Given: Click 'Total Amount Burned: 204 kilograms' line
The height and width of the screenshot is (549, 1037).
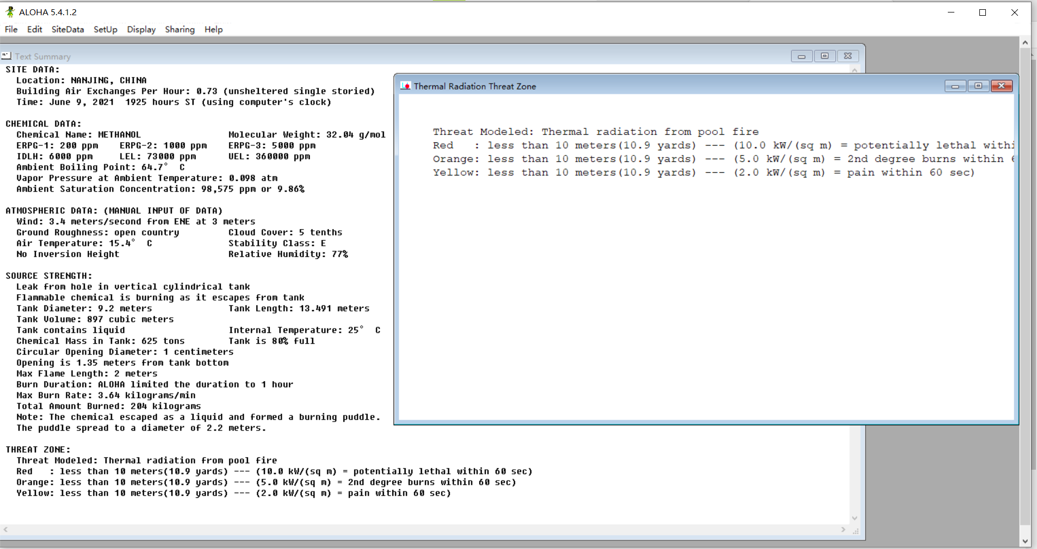Looking at the screenshot, I should click(x=109, y=406).
